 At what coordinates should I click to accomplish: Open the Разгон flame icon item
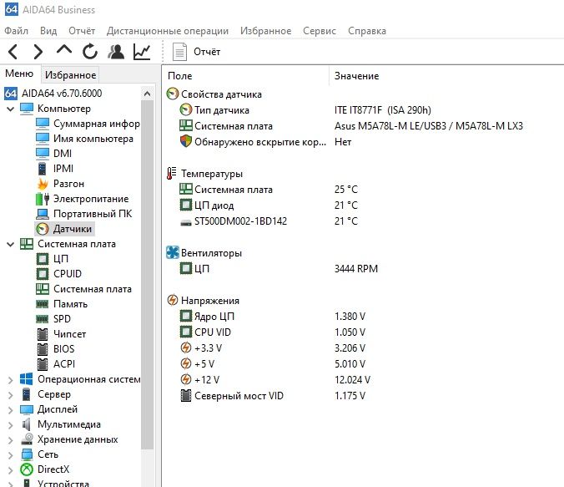coord(43,184)
